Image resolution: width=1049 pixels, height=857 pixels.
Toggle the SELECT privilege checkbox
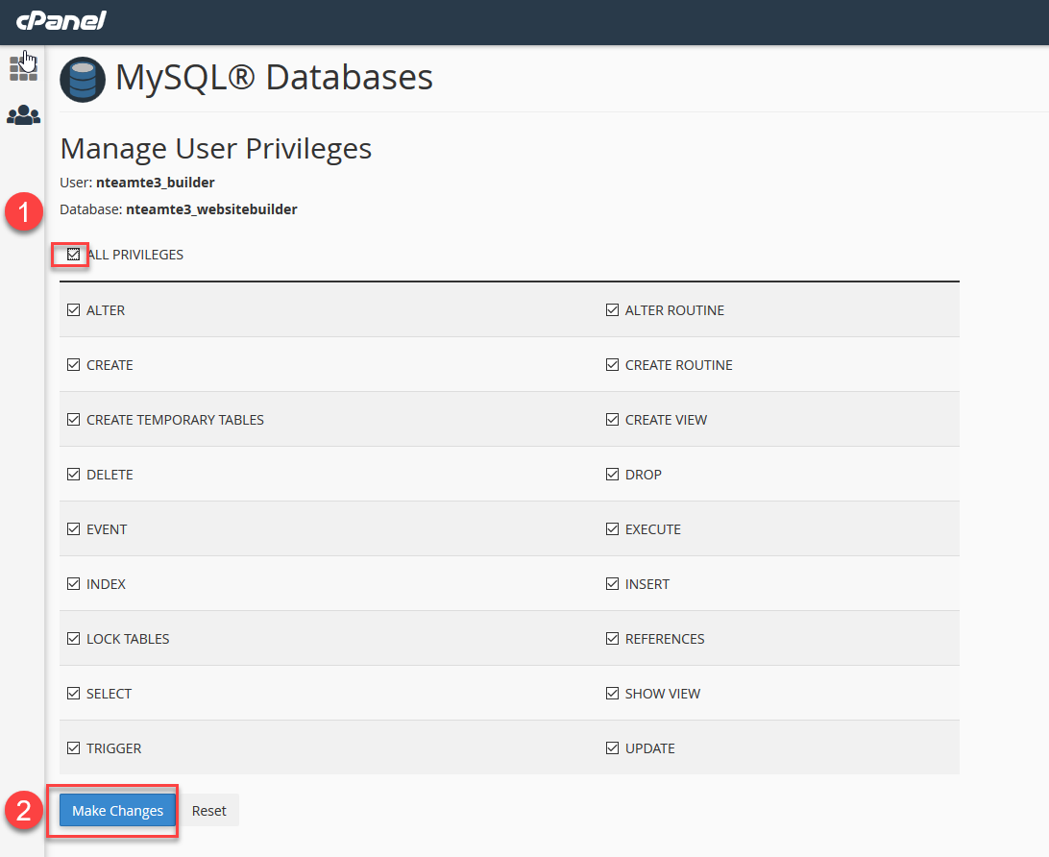(74, 694)
